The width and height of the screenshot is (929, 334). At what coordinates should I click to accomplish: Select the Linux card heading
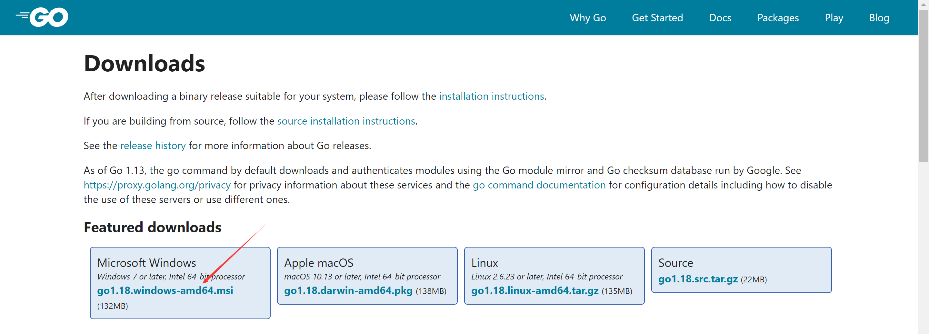pos(484,263)
